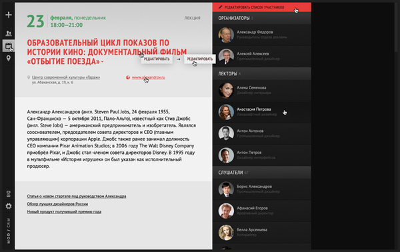Click the hourglass icon in sidebar

(x=9, y=194)
